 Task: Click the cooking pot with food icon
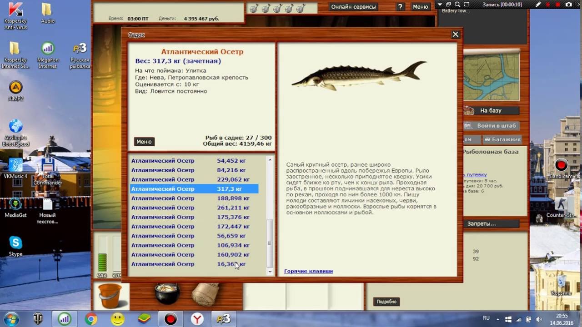pos(167,294)
